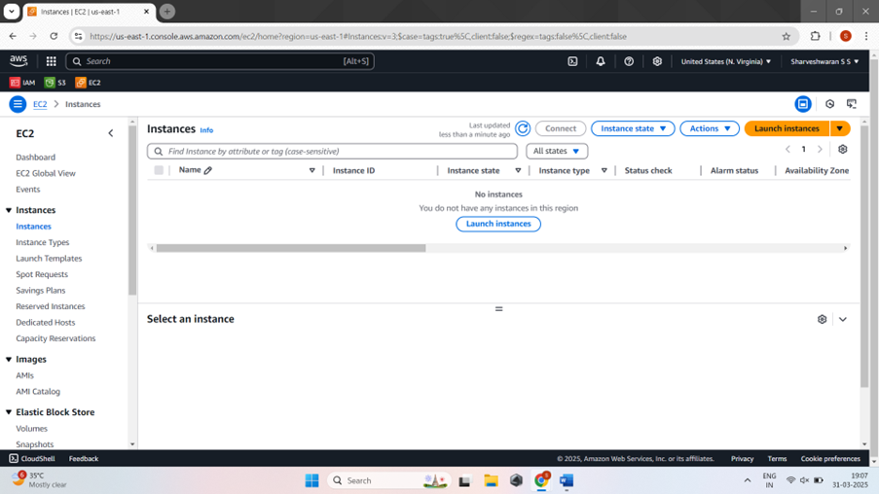Sort by the Instance state column arrow

[x=518, y=171]
